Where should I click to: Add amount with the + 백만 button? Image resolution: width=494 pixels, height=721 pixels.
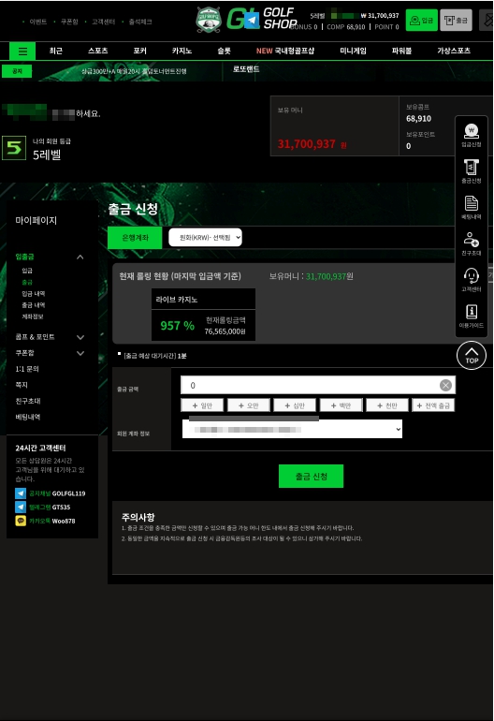pyautogui.click(x=341, y=405)
